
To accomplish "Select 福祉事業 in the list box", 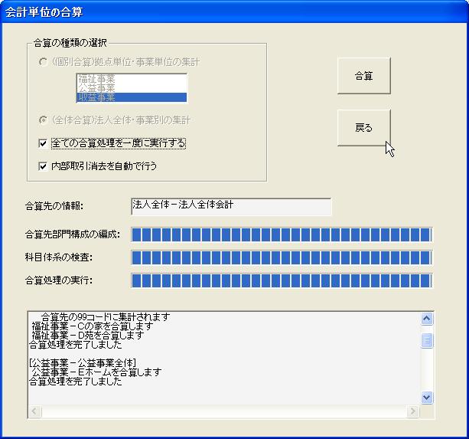I will pos(132,79).
